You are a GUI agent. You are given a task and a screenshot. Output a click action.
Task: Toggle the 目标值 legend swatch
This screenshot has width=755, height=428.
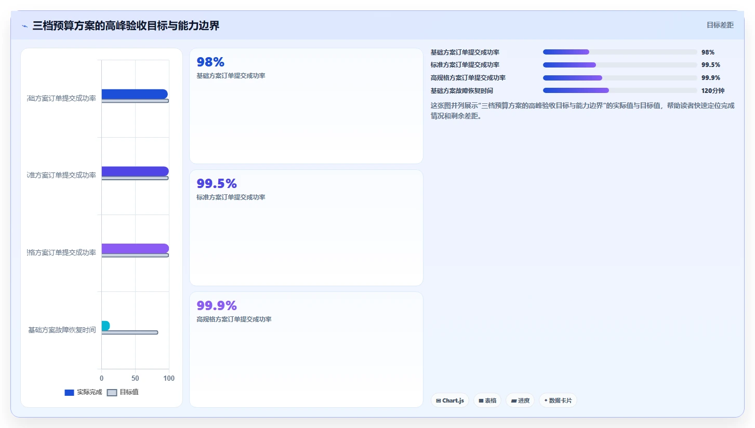point(112,392)
